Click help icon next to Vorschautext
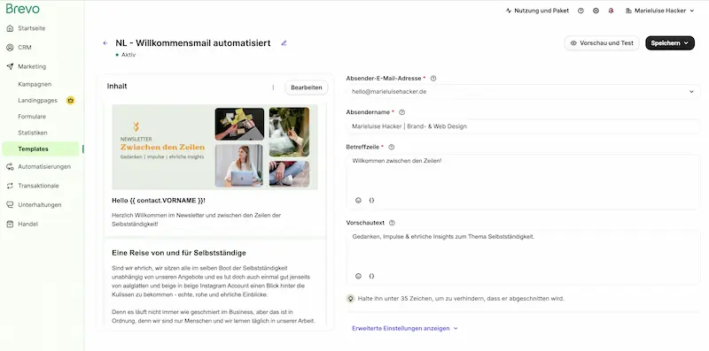This screenshot has width=709, height=351. point(392,223)
